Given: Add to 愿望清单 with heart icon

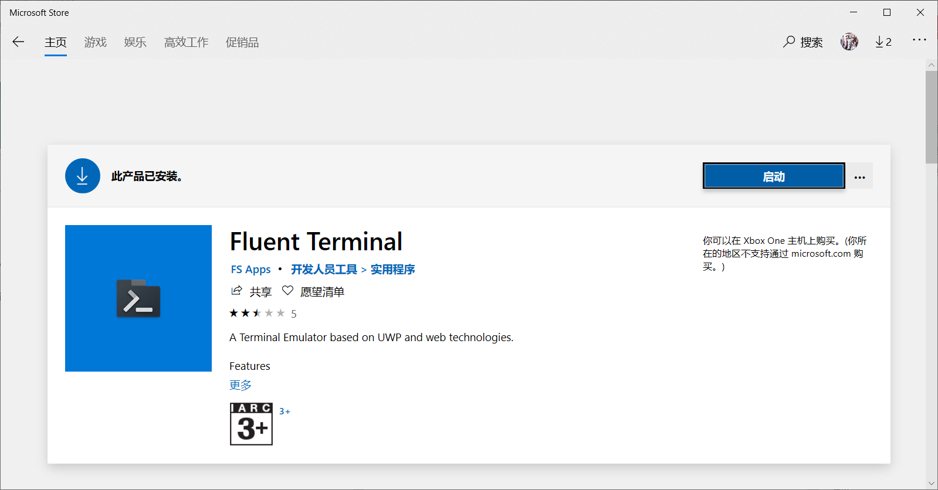Looking at the screenshot, I should click(287, 291).
